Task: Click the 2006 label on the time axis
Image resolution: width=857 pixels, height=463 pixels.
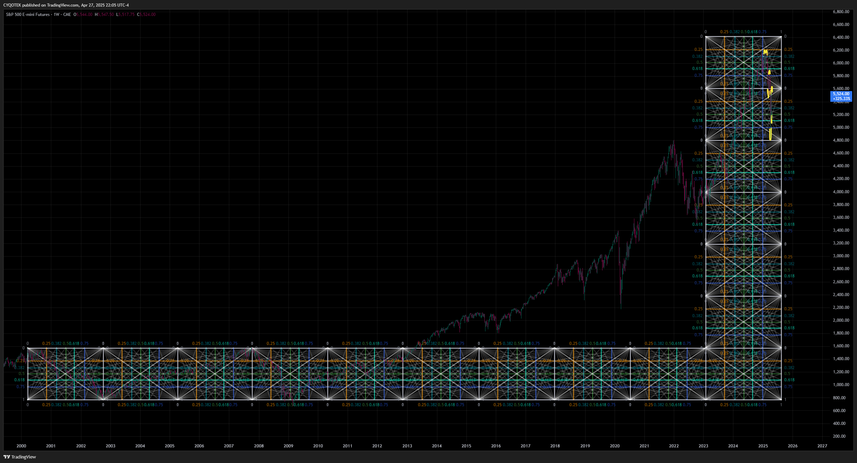Action: point(199,446)
